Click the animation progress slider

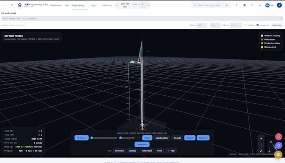coord(104,138)
